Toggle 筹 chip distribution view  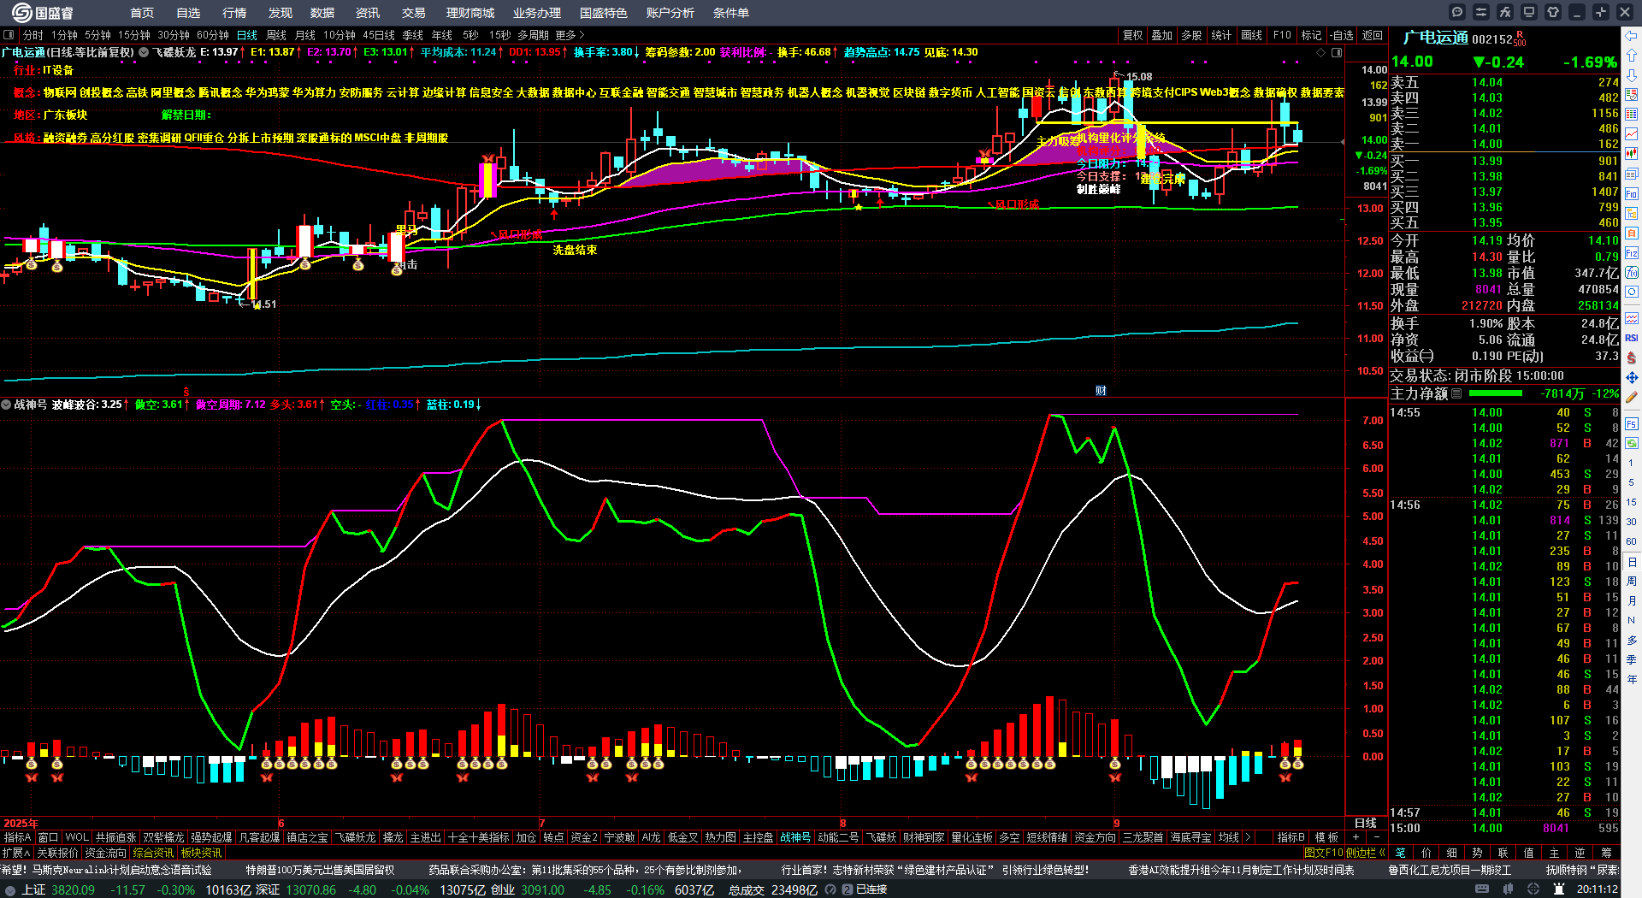point(1605,853)
